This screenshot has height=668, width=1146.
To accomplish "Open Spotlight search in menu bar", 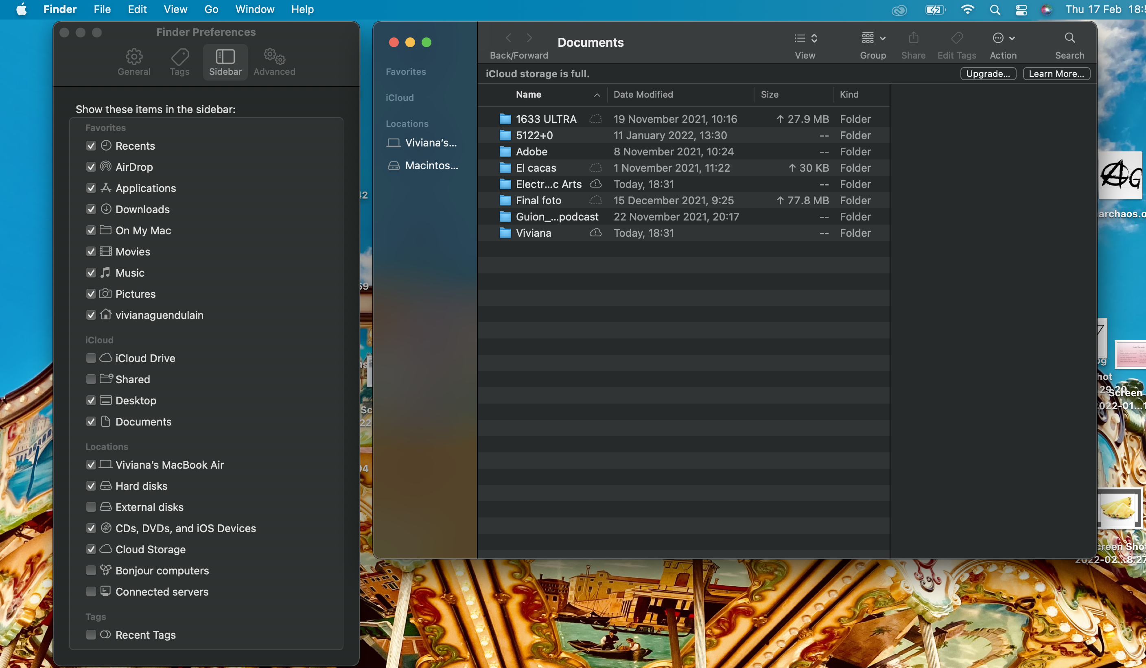I will point(995,9).
